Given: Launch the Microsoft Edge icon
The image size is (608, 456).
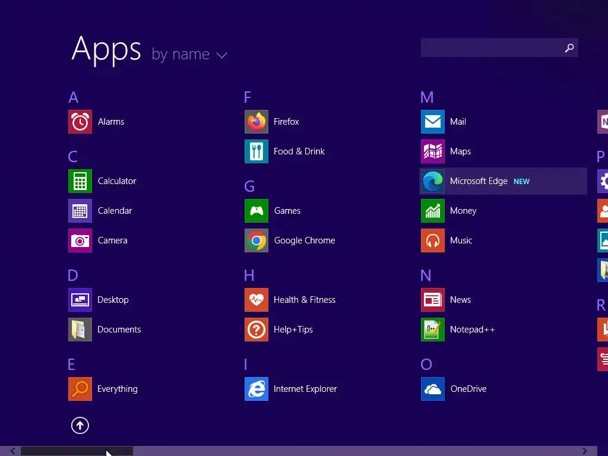Looking at the screenshot, I should pos(433,181).
